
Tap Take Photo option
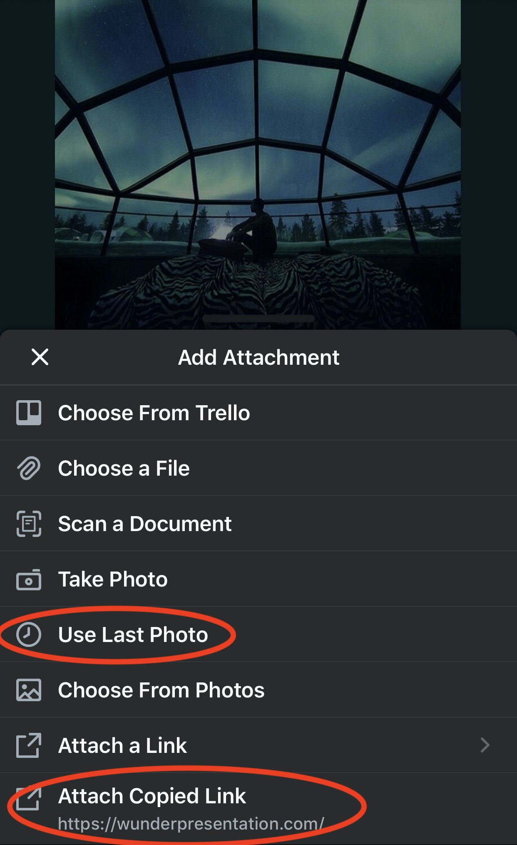point(113,579)
